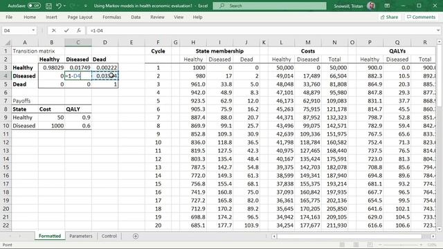Screen dimensions: 443x249
Task: Select the Formatted sheet tab
Action: click(50, 236)
